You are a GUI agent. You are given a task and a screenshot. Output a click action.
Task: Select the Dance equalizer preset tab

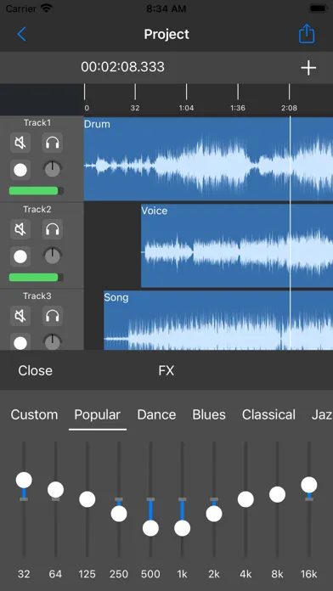point(156,414)
